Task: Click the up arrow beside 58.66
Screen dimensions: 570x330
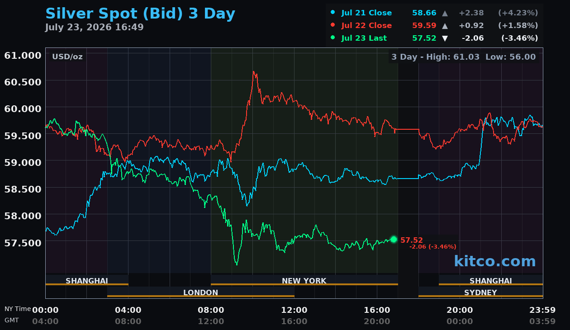Action: tap(445, 13)
